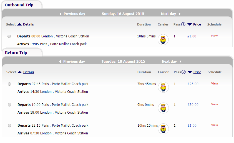
Task: Click right arrow after return Next day
Action: [180, 62]
